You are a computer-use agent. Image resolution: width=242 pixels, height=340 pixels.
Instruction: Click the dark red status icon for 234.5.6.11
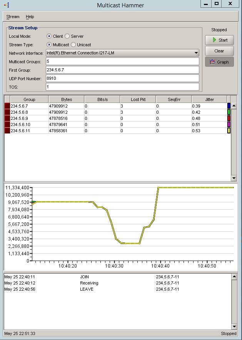click(7, 131)
